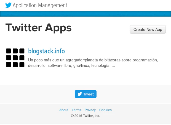Click the ellipsis ending the app description
The width and height of the screenshot is (171, 125).
[x=113, y=66]
